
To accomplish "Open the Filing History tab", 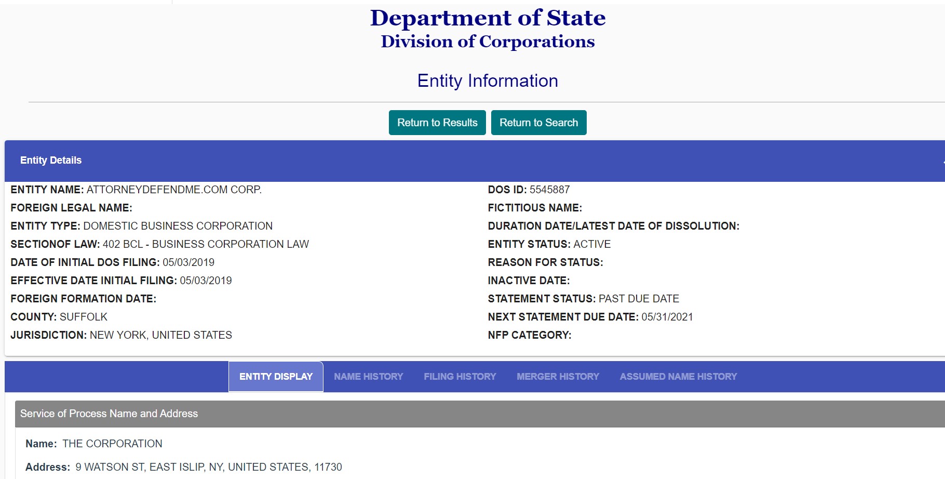I will click(460, 377).
